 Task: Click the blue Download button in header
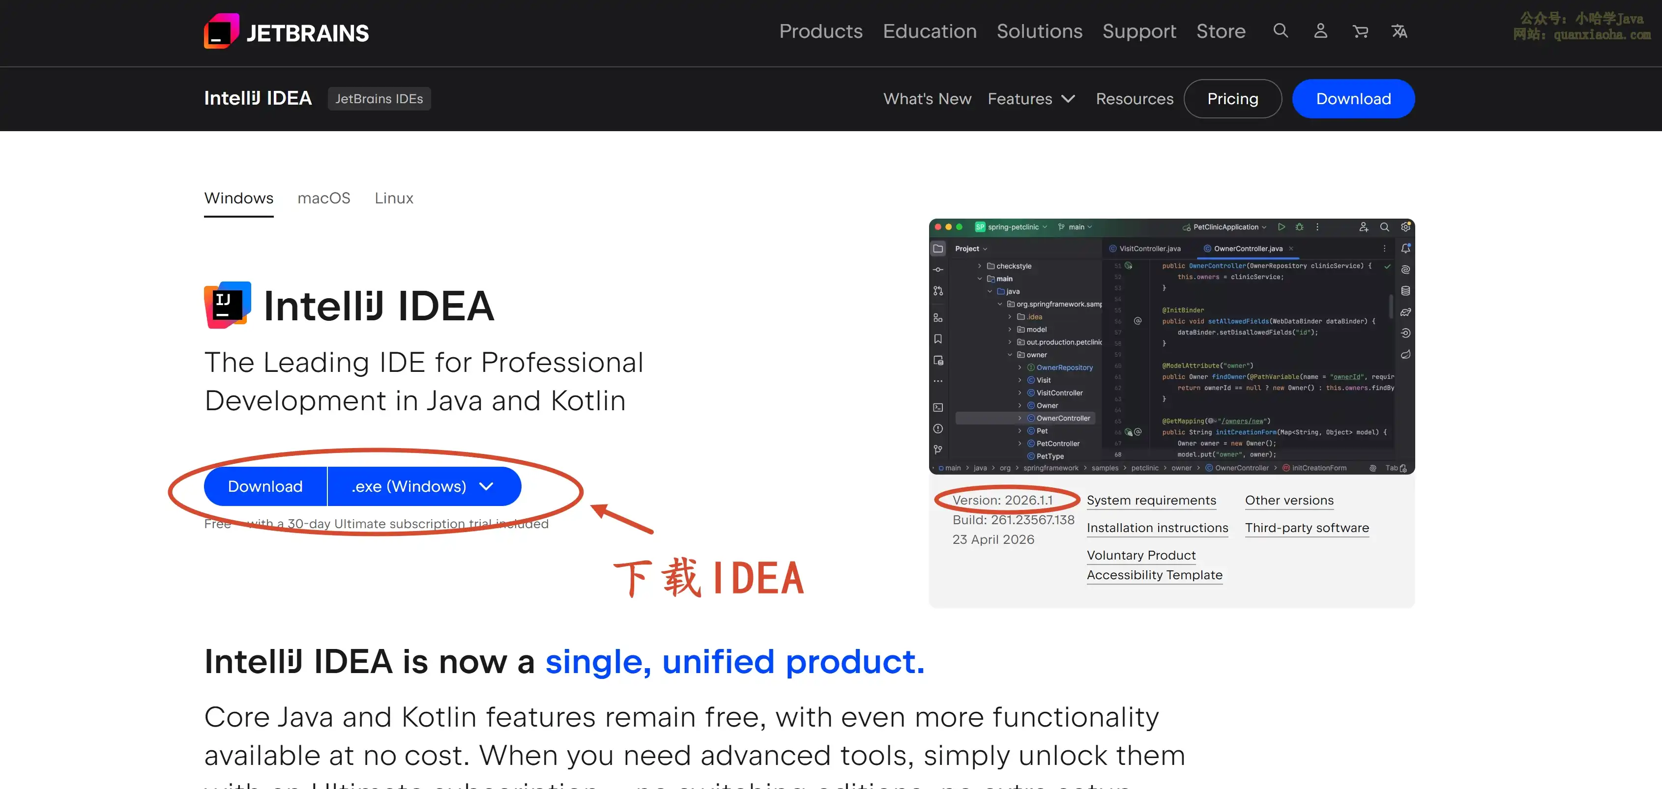pos(1353,99)
